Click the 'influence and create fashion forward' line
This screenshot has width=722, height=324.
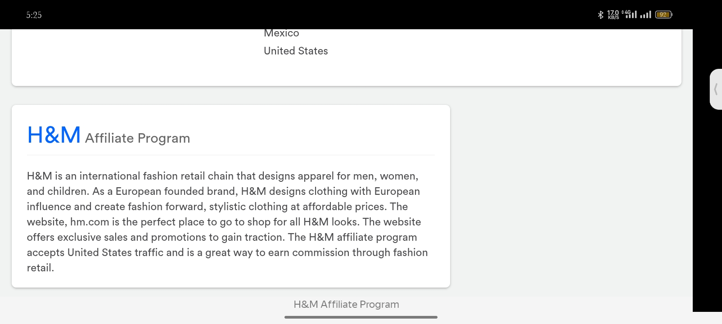tap(217, 207)
